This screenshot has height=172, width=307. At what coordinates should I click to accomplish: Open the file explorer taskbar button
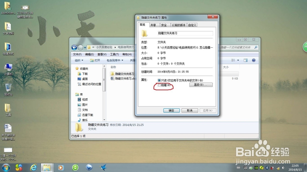[x=47, y=167]
